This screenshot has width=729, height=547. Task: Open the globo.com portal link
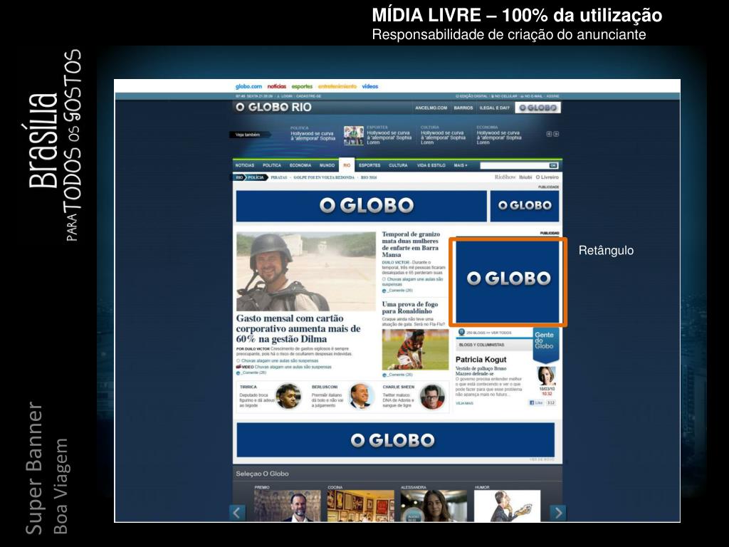(x=248, y=86)
